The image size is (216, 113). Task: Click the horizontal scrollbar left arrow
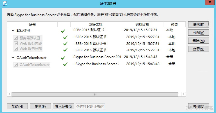[9, 94]
